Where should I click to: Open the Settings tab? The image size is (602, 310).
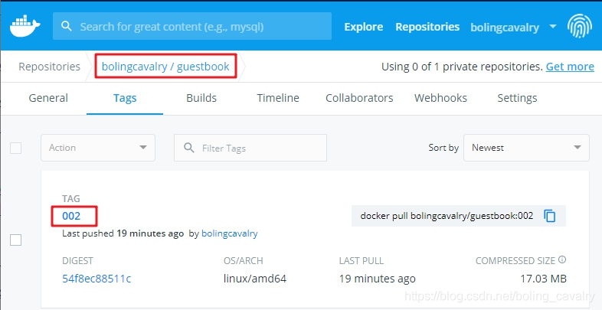517,98
